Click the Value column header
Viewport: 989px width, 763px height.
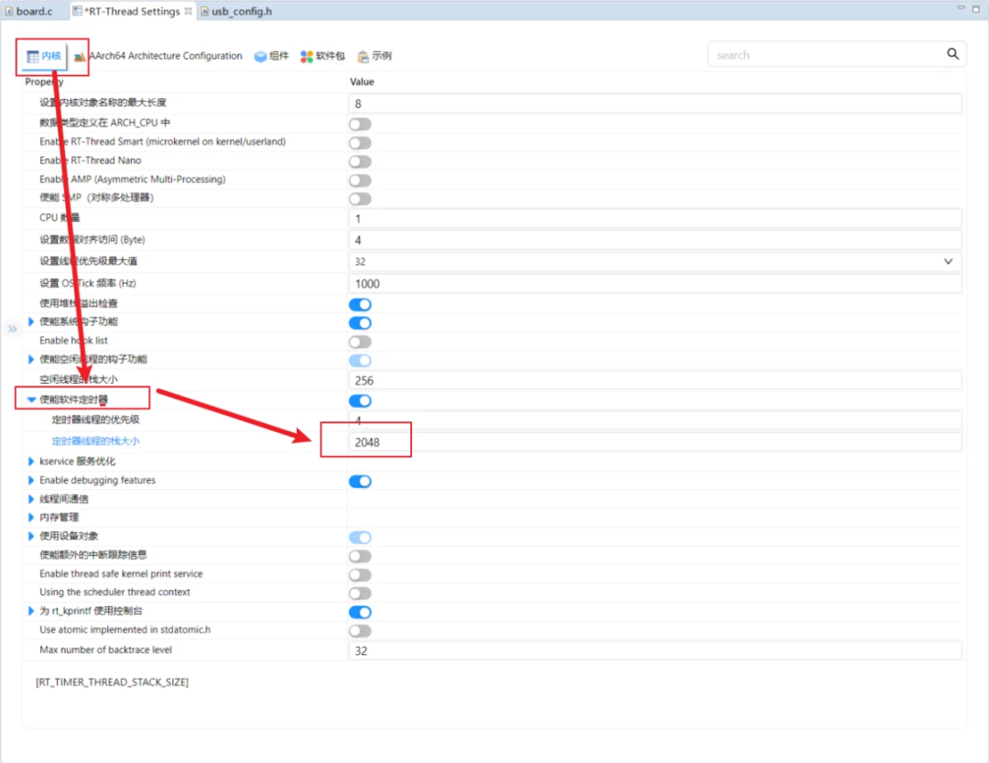(362, 82)
